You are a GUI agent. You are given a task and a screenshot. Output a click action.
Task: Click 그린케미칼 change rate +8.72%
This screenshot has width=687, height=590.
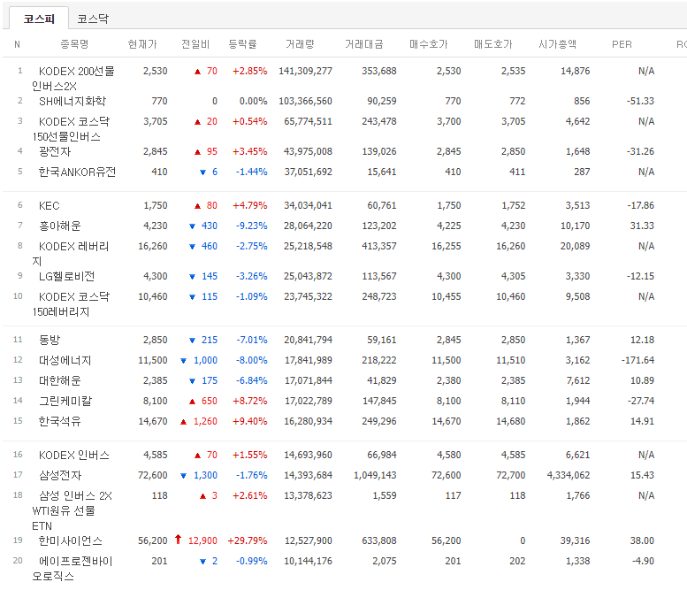249,401
